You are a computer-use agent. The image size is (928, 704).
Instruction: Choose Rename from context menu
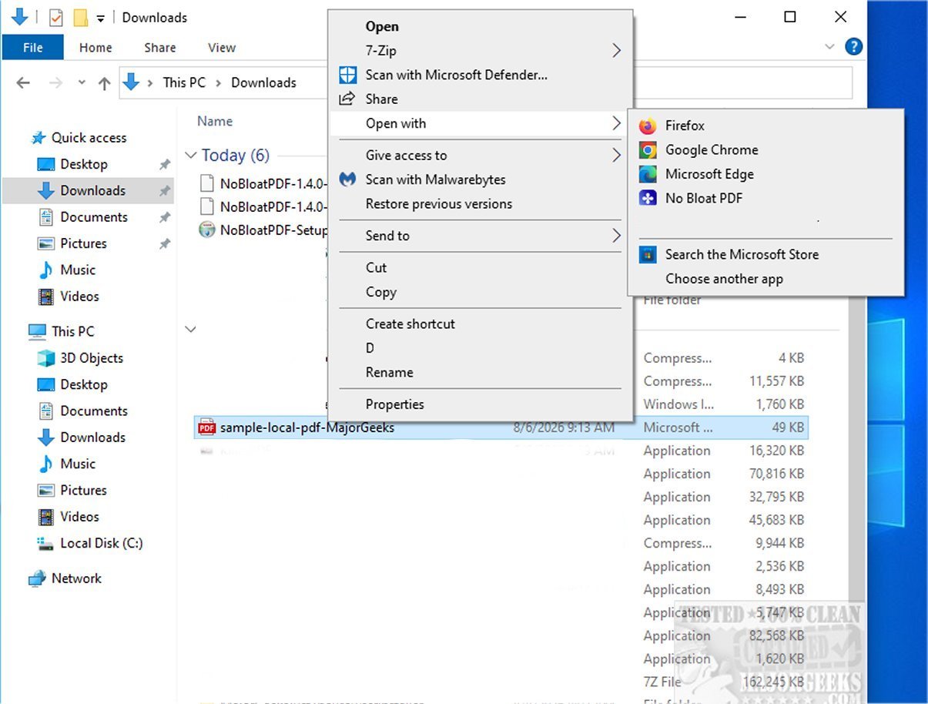(390, 372)
